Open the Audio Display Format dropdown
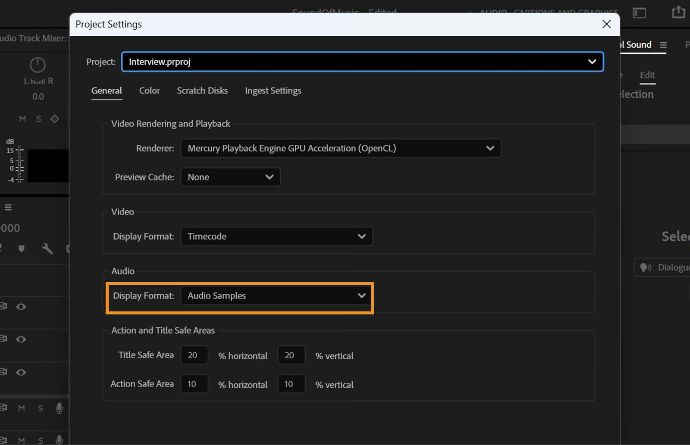 coord(276,296)
